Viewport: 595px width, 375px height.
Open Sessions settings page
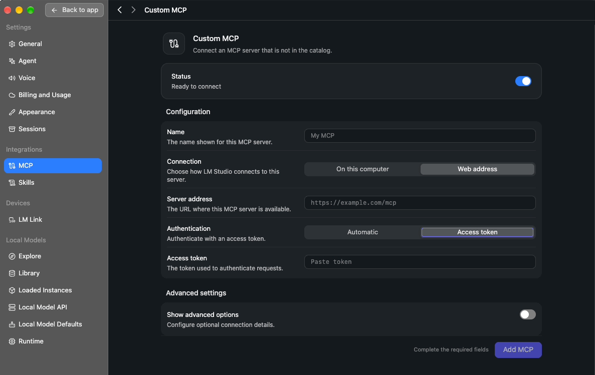[x=53, y=129]
